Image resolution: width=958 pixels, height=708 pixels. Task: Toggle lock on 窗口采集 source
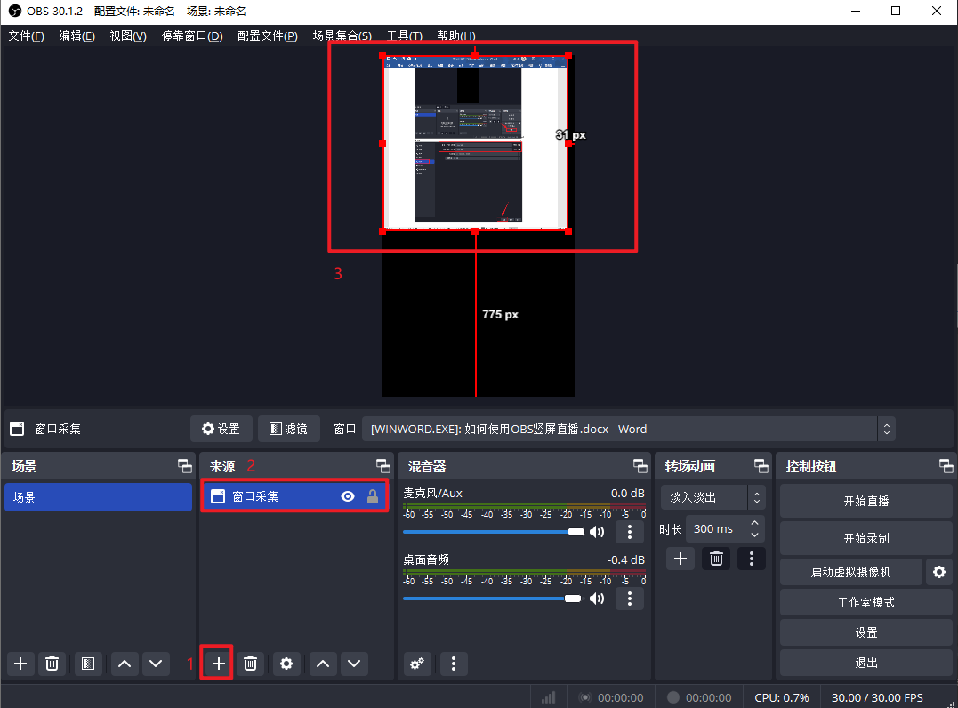[373, 497]
